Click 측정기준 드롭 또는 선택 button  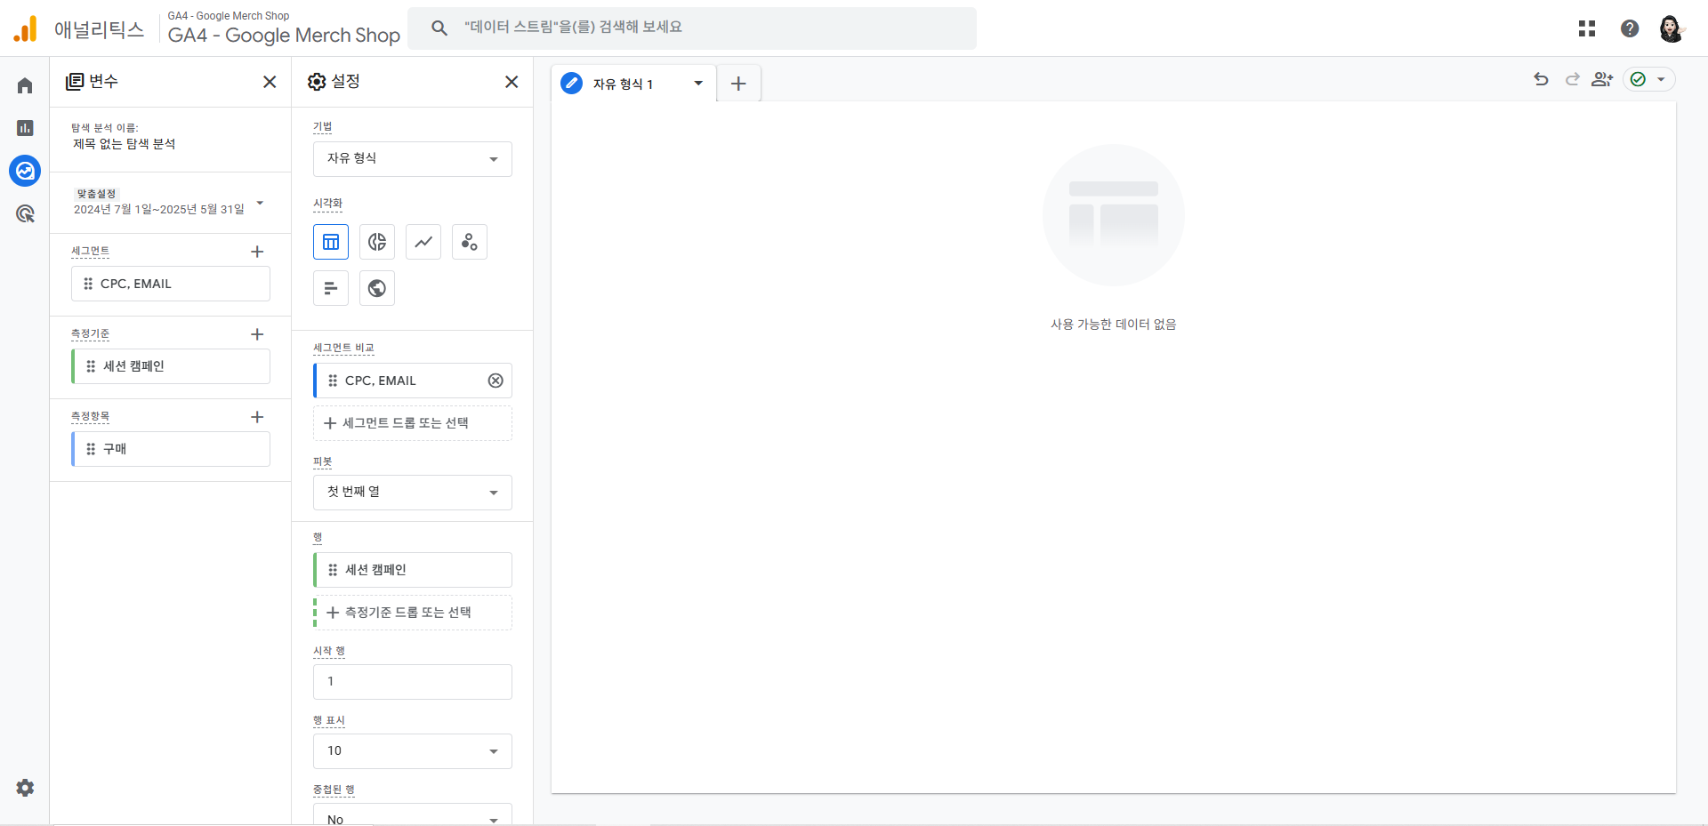(413, 613)
